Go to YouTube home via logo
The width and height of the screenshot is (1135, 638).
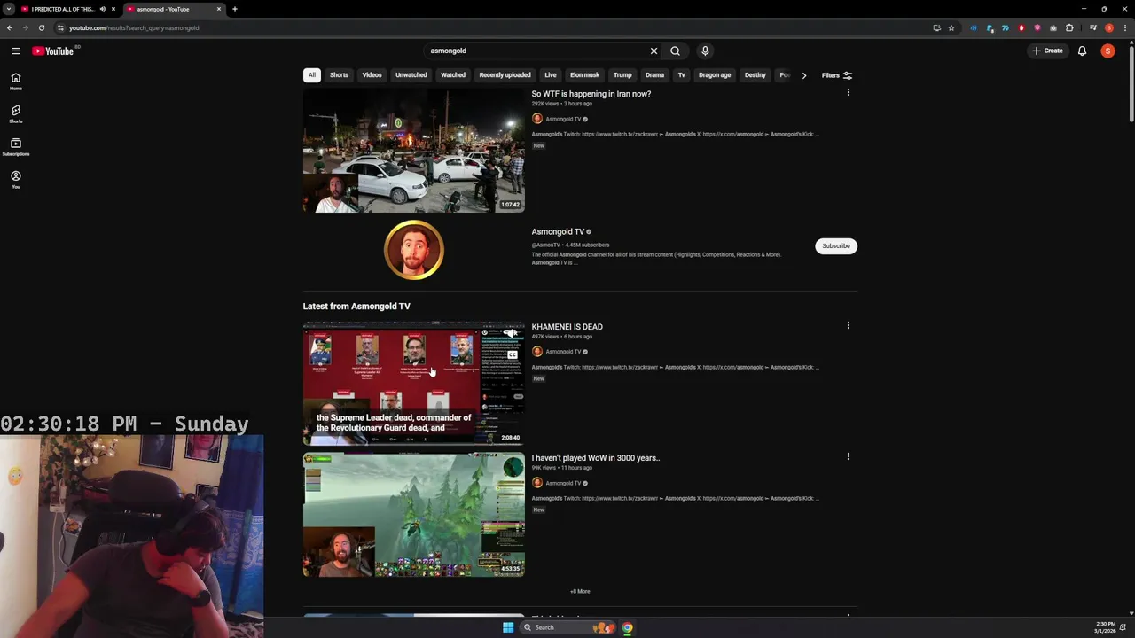pyautogui.click(x=53, y=51)
